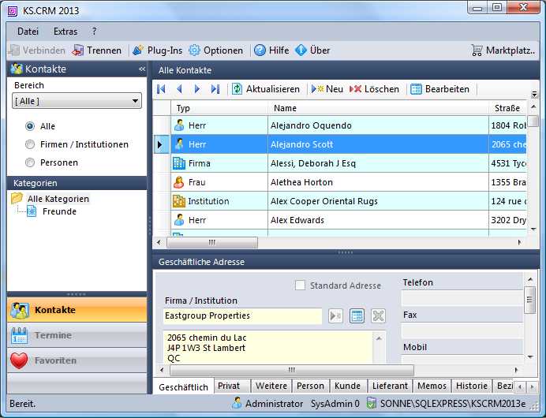Image resolution: width=546 pixels, height=418 pixels.
Task: Open the Optionen gear settings
Action: point(215,50)
